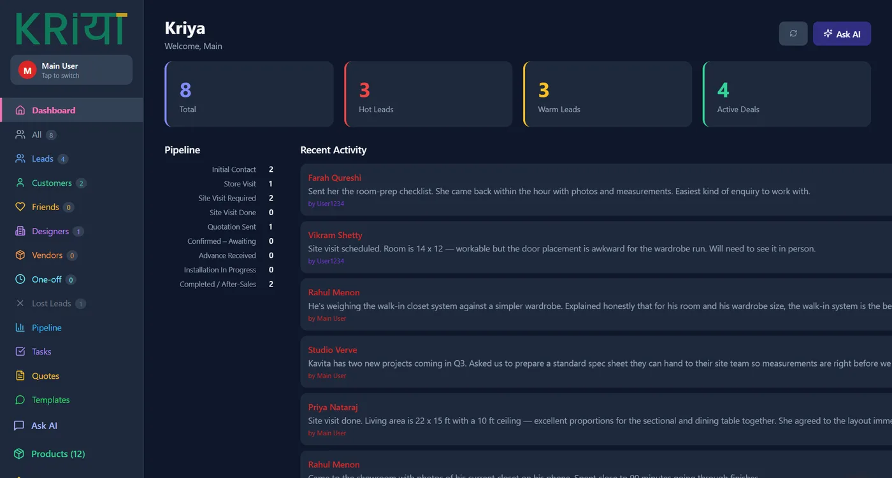Open Studio Verve activity link
The width and height of the screenshot is (892, 478).
(333, 349)
